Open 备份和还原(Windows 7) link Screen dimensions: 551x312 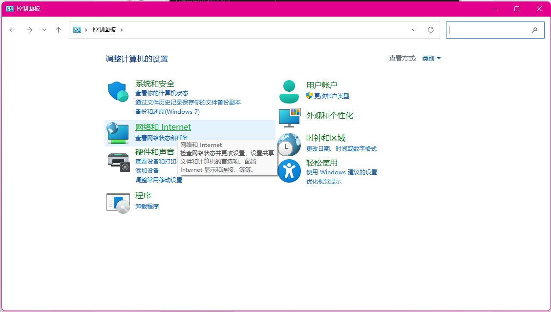pos(167,111)
